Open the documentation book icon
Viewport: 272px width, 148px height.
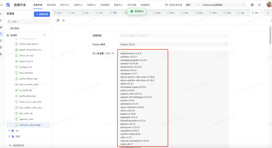click(259, 5)
